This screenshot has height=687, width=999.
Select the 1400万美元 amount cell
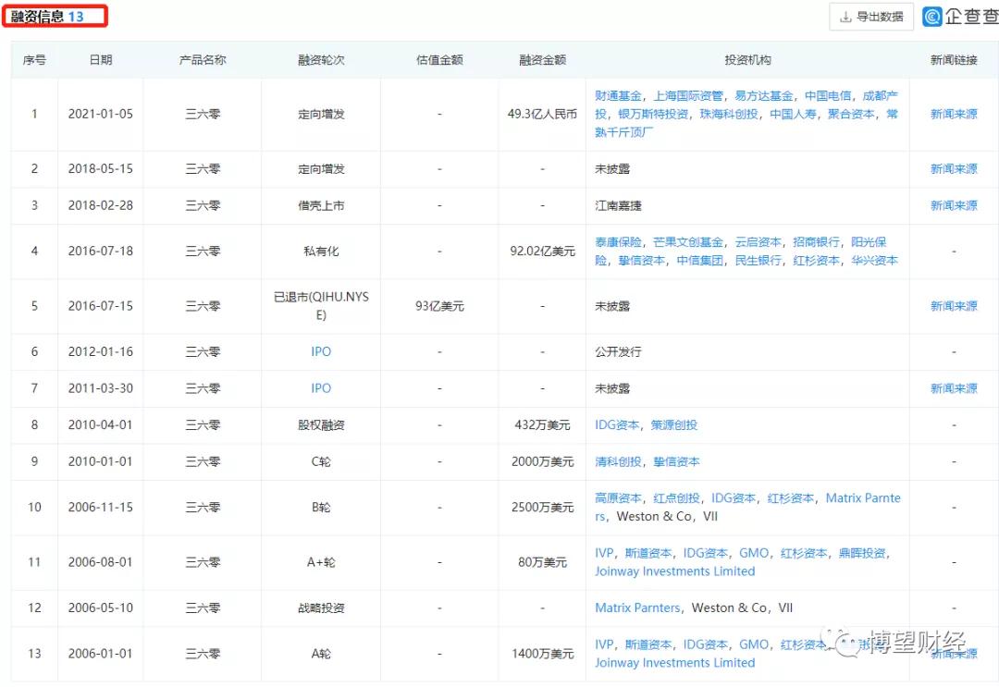pyautogui.click(x=542, y=654)
